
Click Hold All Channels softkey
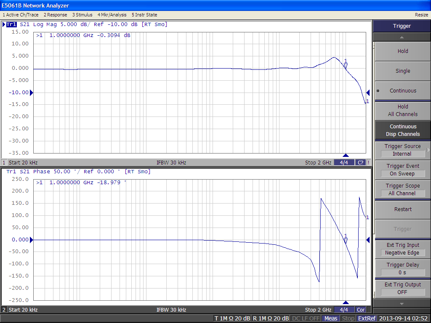tap(403, 111)
